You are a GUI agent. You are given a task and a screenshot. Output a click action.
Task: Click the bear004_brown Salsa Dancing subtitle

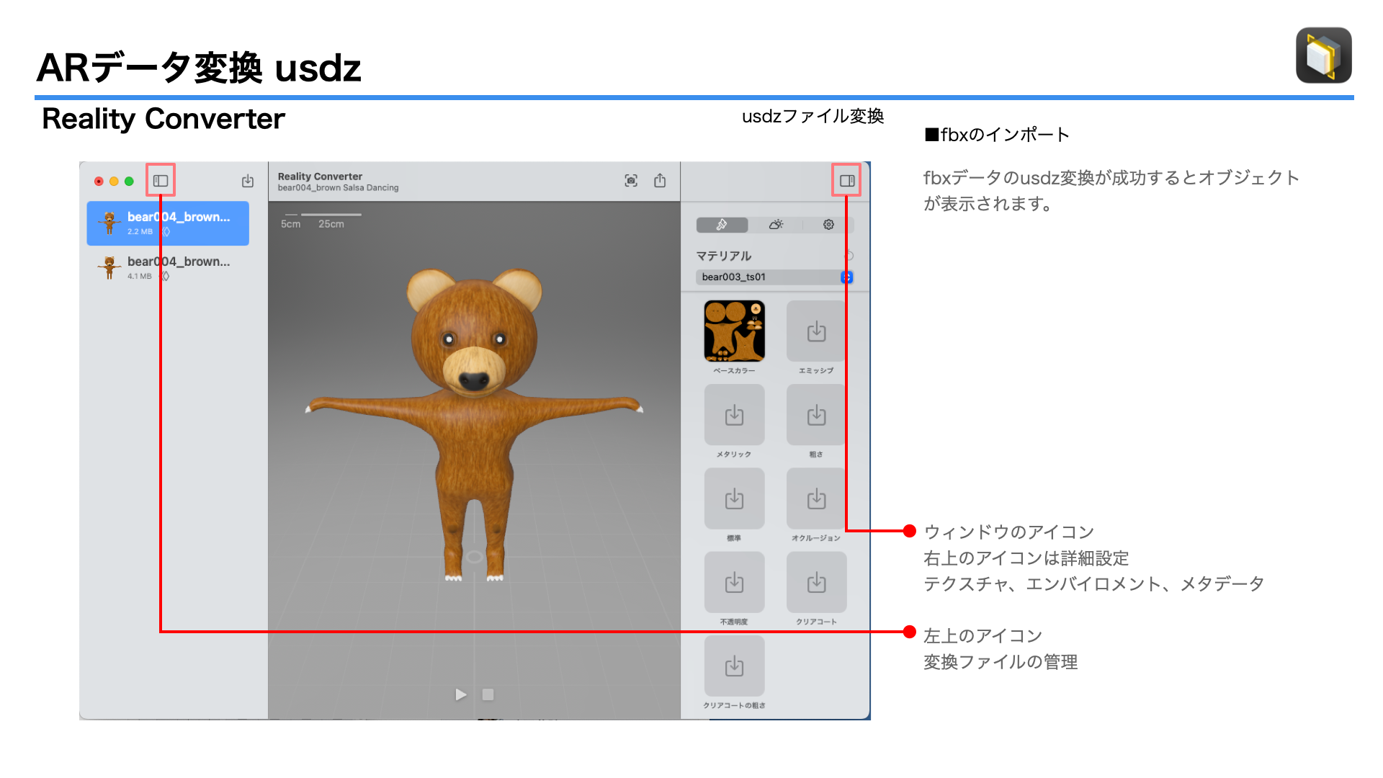(x=338, y=188)
